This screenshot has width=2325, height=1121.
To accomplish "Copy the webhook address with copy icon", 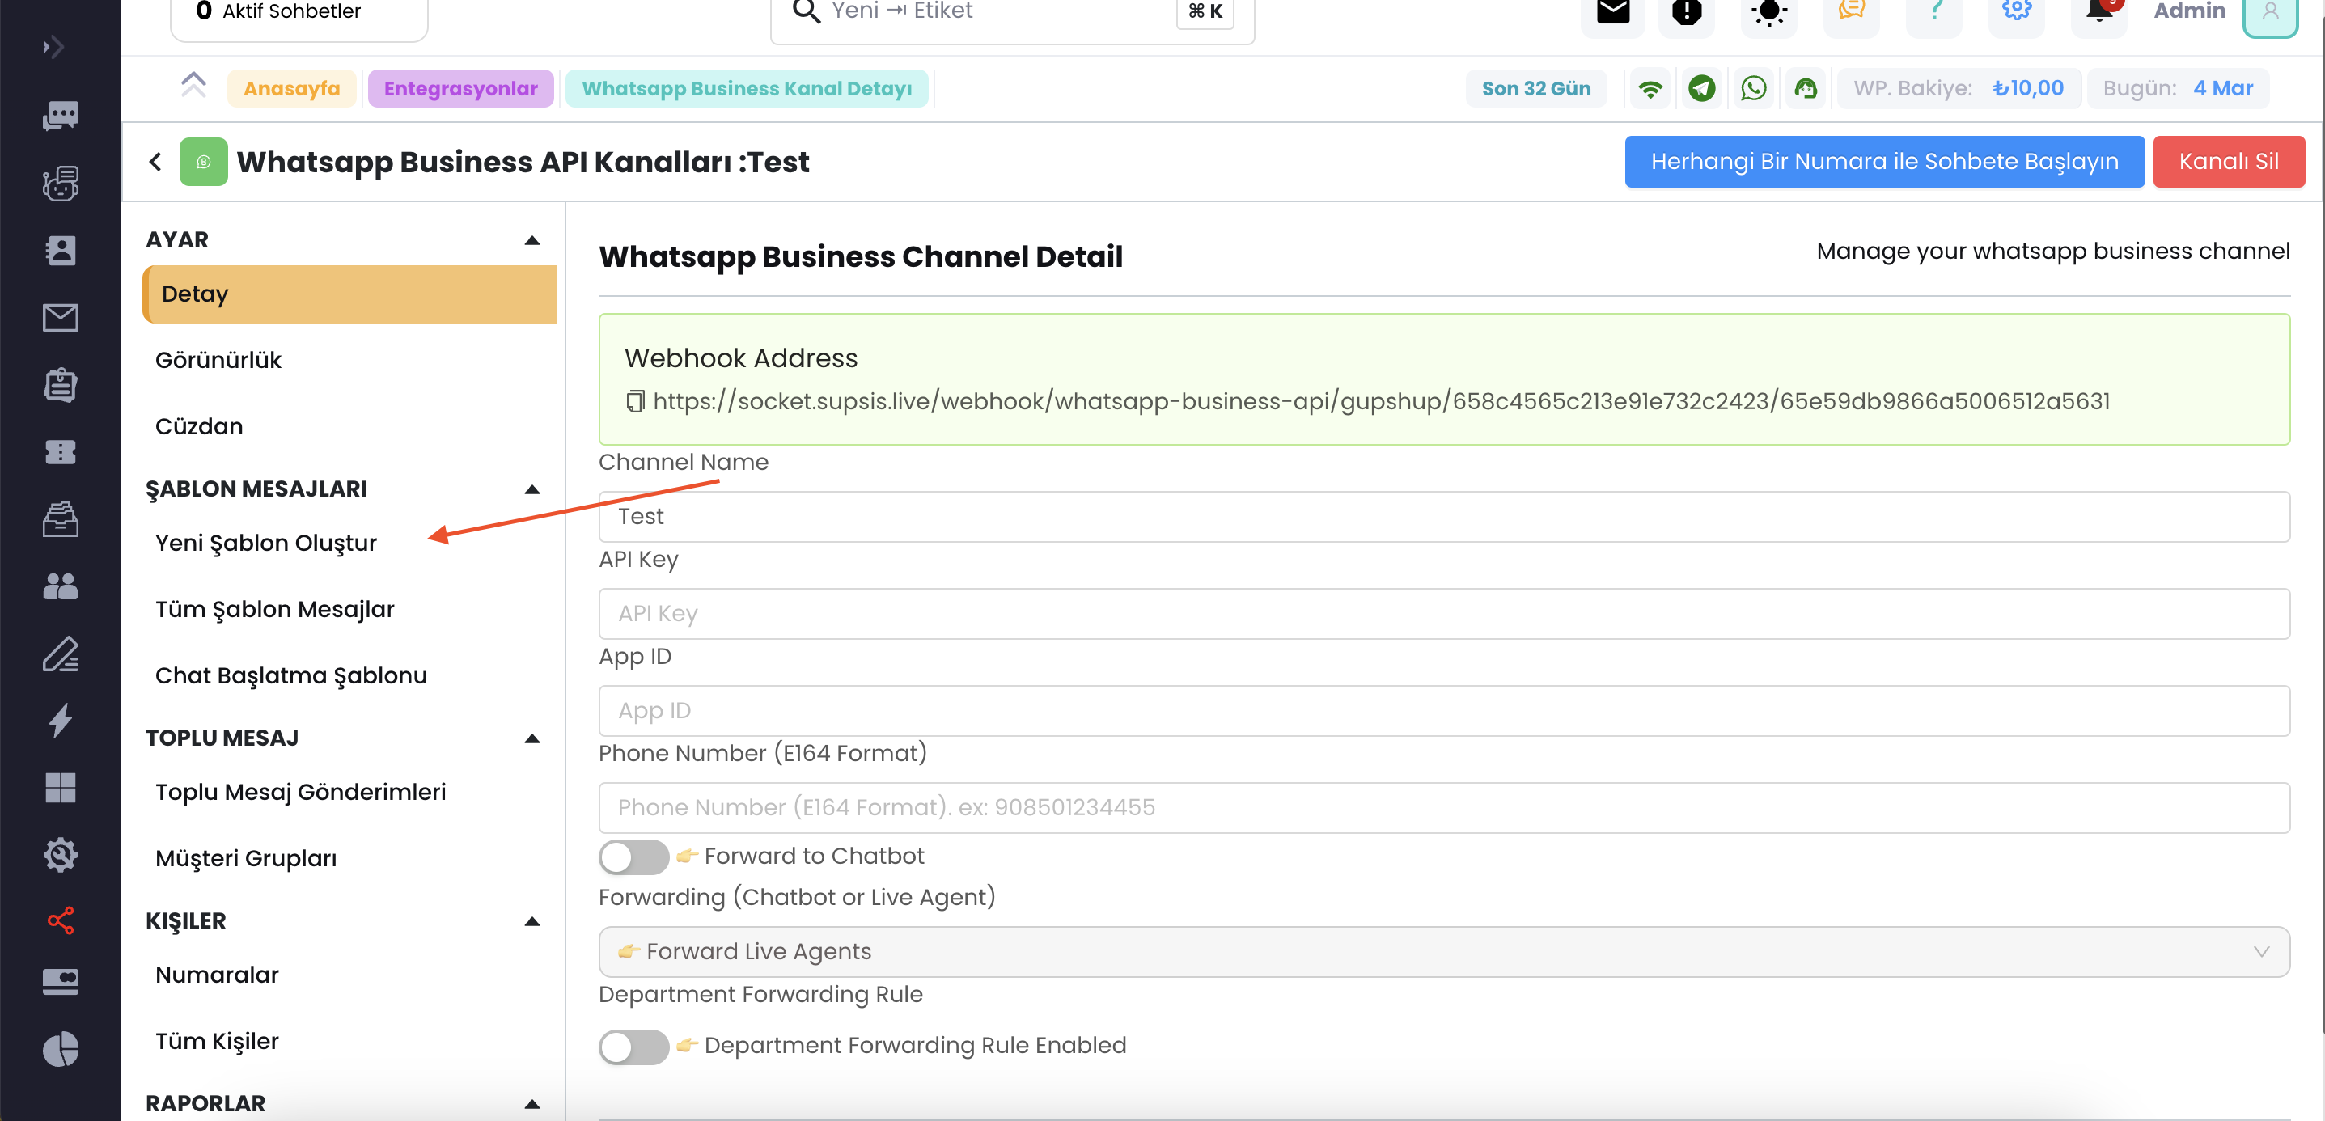I will point(635,400).
